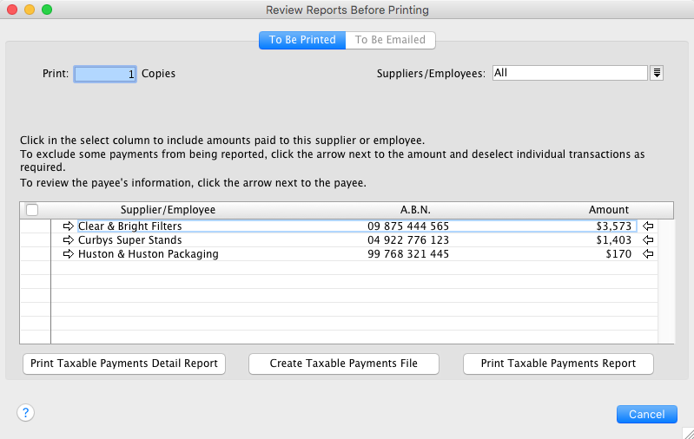
Task: Click transactions arrow next to $3,573 amount
Action: [646, 226]
